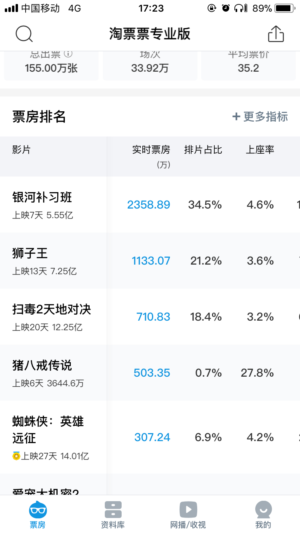This screenshot has width=300, height=534.
Task: Sort by 排片占比 column header
Action: [203, 150]
